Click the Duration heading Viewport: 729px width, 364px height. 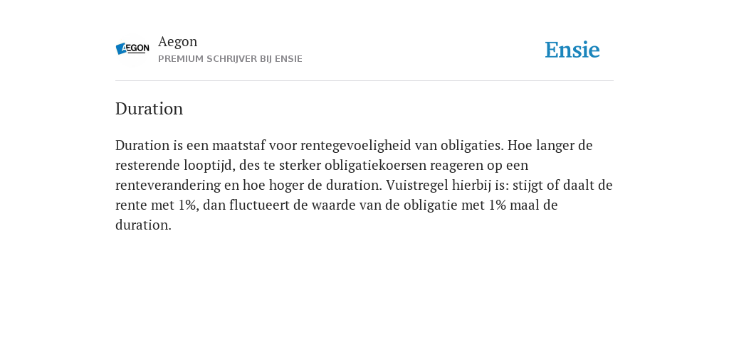150,109
